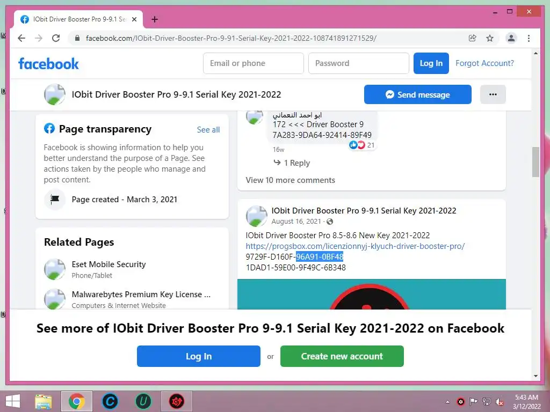Viewport: 550px width, 412px height.
Task: Click the red gear tray icon
Action: point(460,402)
